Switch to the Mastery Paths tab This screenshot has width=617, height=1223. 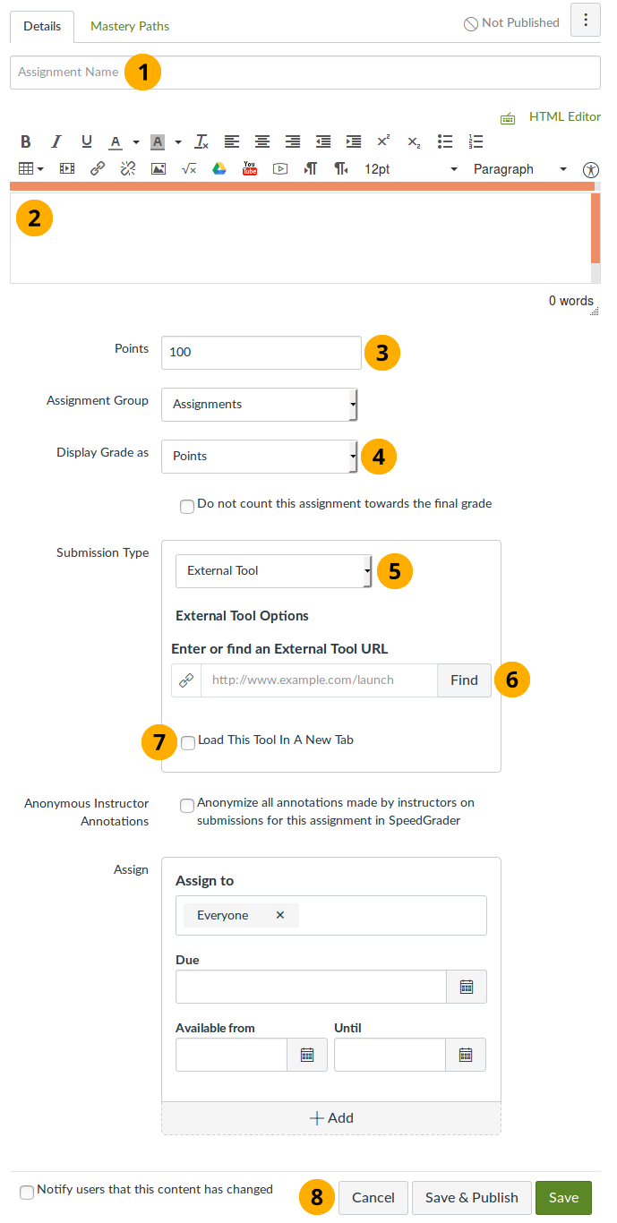[129, 26]
